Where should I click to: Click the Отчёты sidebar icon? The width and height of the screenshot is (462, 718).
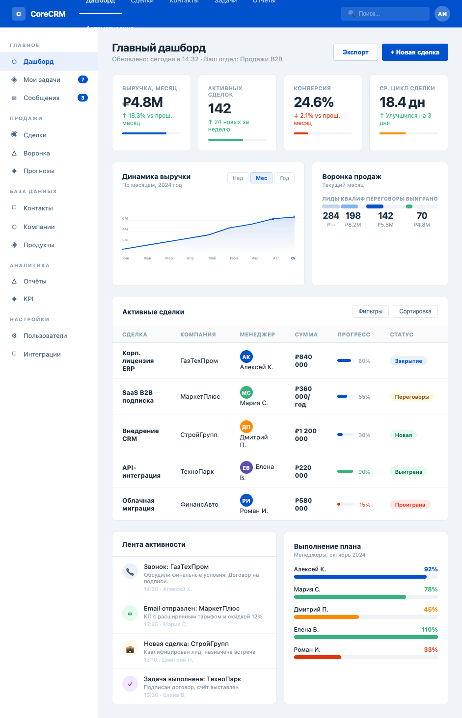pos(14,282)
